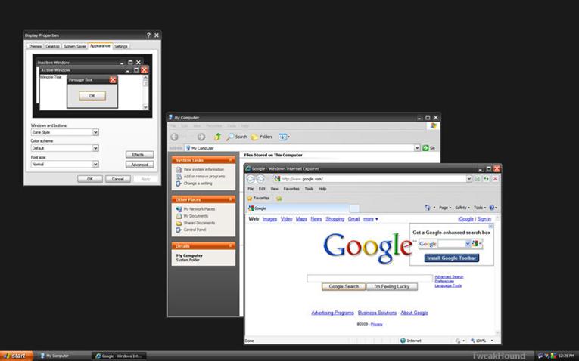Image resolution: width=579 pixels, height=361 pixels.
Task: Open the Windows and buttons style dropdown
Action: click(95, 132)
